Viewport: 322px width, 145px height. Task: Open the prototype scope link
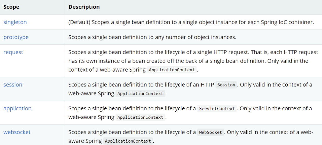pos(16,37)
